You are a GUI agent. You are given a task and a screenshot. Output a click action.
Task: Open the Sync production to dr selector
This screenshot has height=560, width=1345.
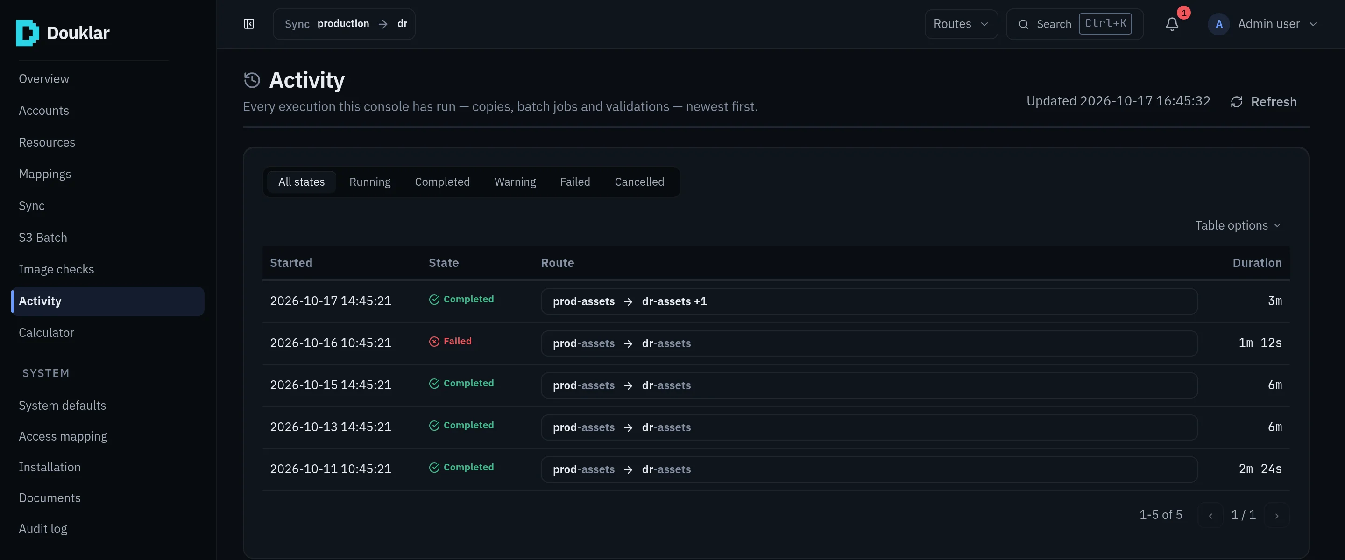[344, 24]
